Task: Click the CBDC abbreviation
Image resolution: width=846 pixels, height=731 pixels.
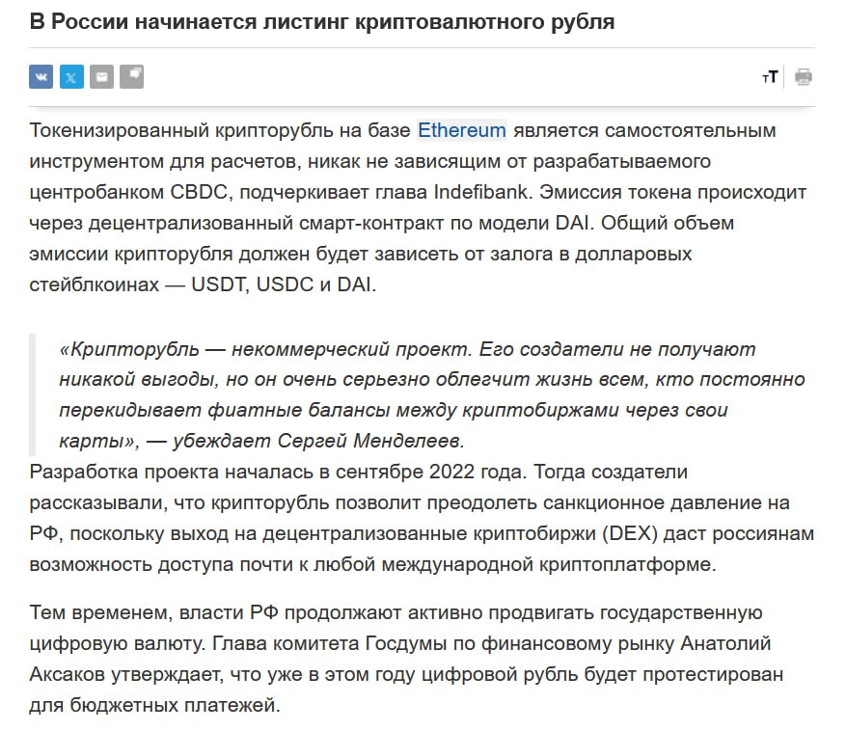Action: point(199,192)
